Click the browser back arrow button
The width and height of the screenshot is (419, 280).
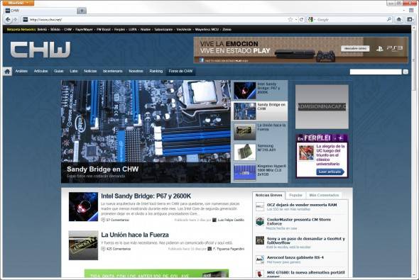tap(8, 19)
